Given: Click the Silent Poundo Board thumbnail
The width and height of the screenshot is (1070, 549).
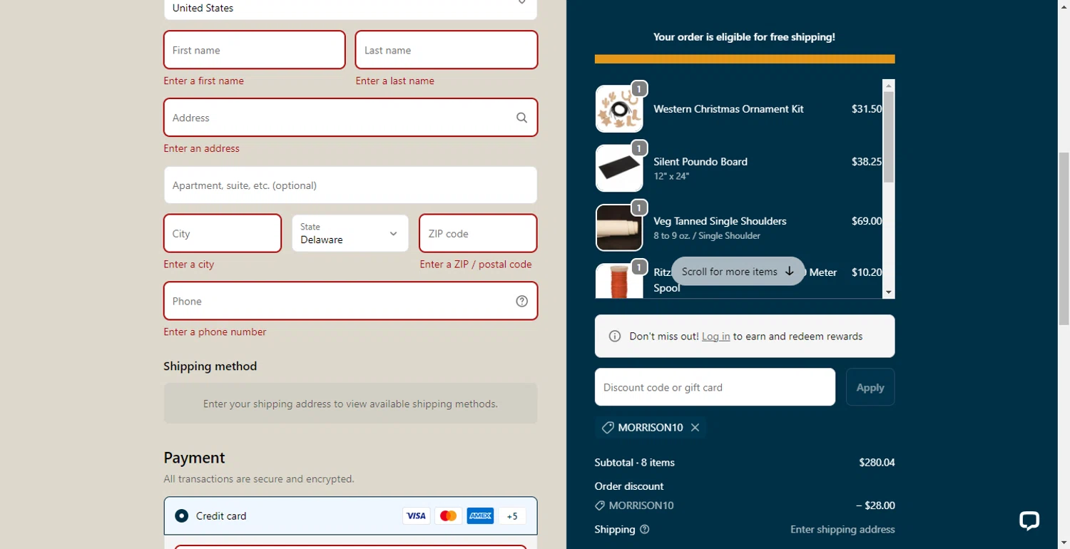Looking at the screenshot, I should [x=619, y=168].
